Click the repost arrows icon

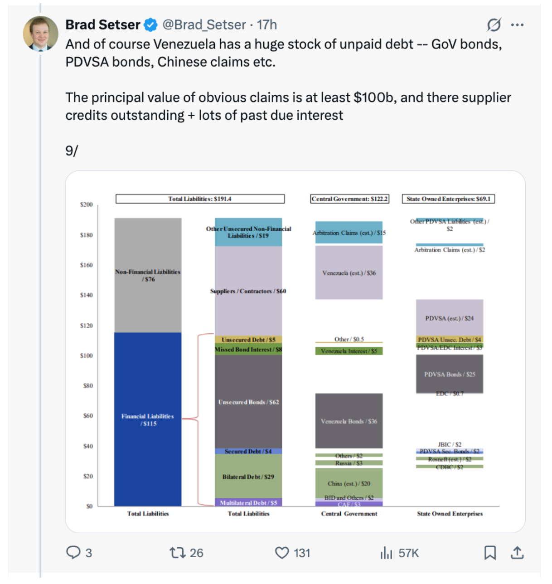[x=177, y=552]
